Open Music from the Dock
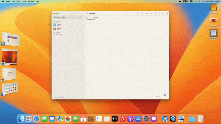The width and height of the screenshot is (221, 124). tap(122, 119)
